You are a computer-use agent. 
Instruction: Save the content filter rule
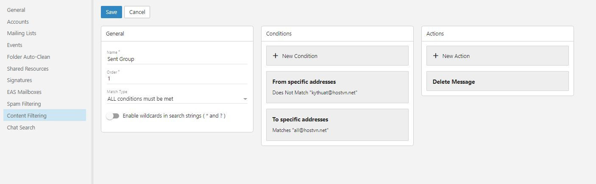pos(111,12)
